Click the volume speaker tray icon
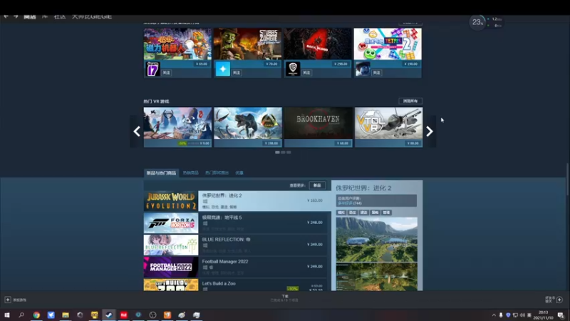The width and height of the screenshot is (570, 321). [522, 315]
